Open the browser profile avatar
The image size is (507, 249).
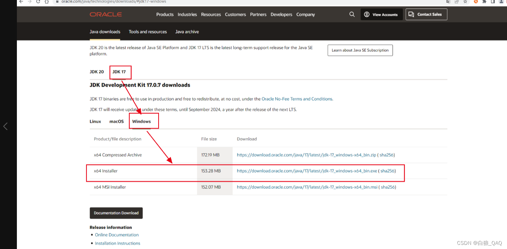pyautogui.click(x=501, y=1)
